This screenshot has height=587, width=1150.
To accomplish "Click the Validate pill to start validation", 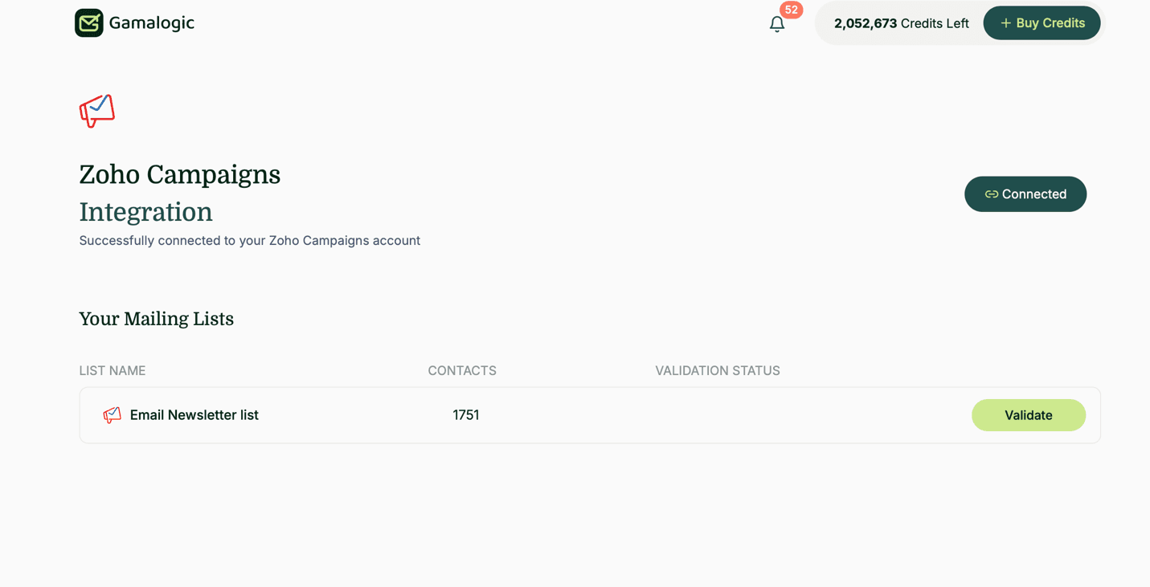I will click(1029, 415).
